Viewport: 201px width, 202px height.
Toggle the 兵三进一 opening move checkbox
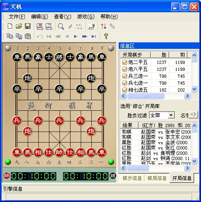(125, 76)
